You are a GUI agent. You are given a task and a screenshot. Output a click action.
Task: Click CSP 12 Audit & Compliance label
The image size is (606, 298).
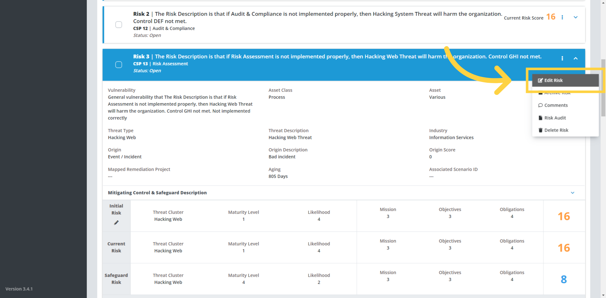[164, 28]
